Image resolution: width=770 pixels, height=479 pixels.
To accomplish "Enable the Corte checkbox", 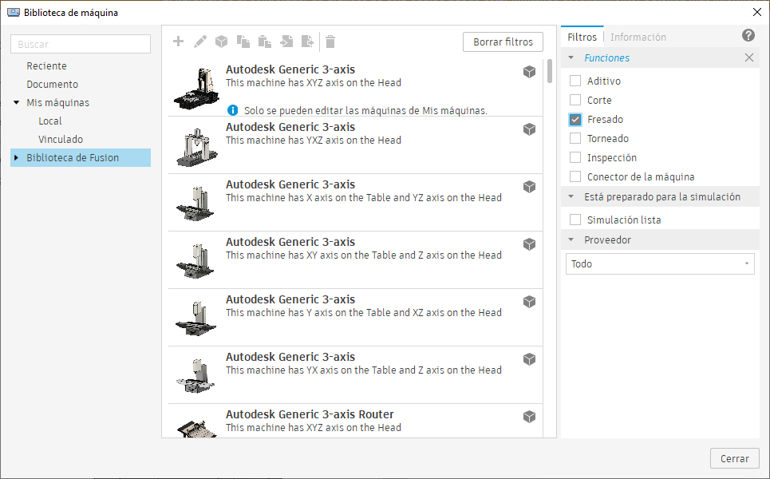I will pyautogui.click(x=575, y=100).
